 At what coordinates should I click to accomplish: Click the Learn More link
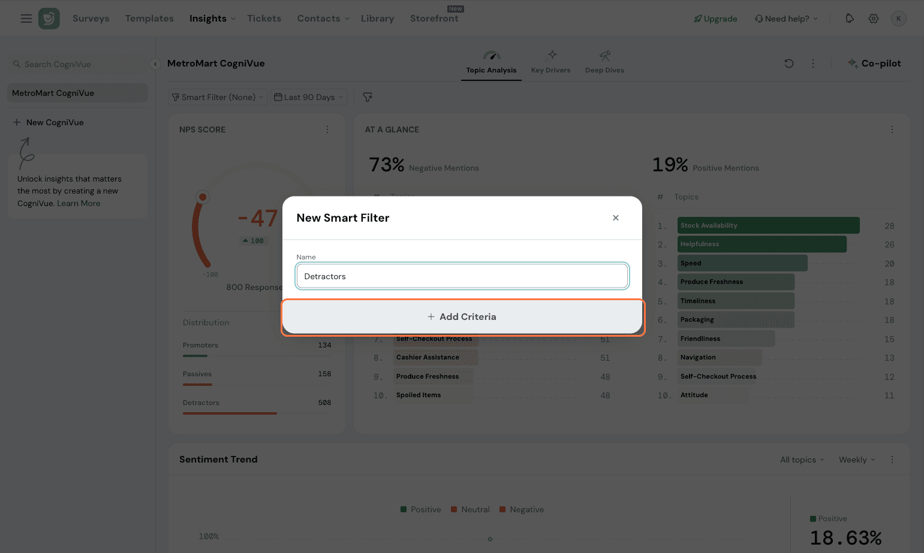[79, 204]
